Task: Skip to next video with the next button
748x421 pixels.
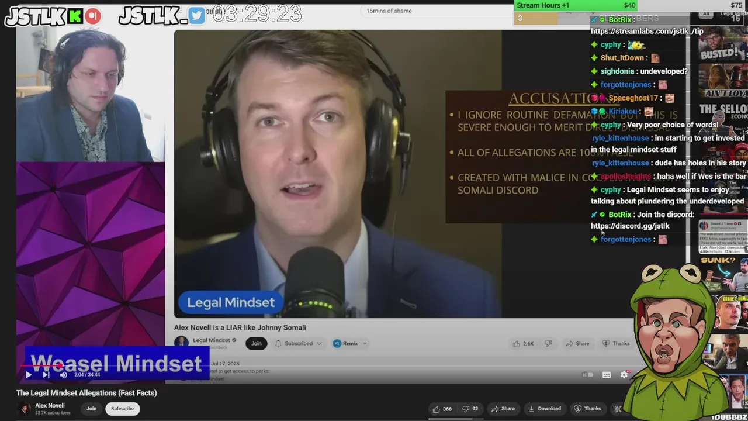Action: (x=46, y=375)
